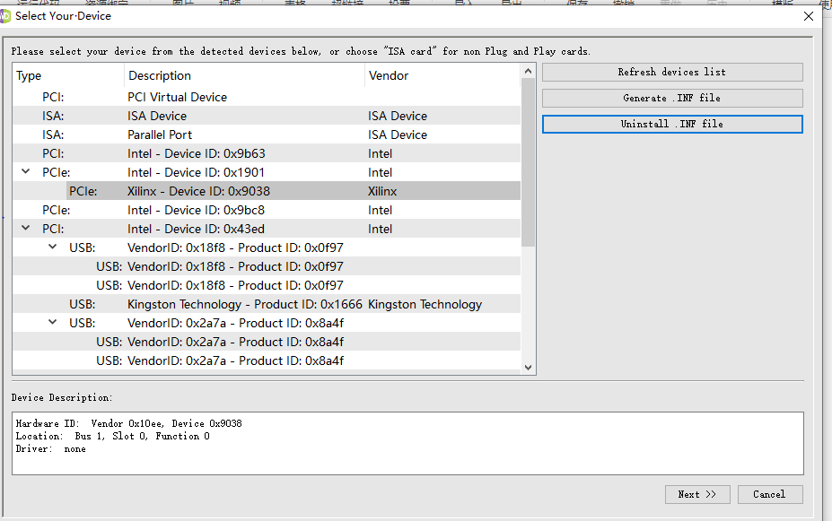
Task: Select the ISA Device row
Action: [x=267, y=116]
